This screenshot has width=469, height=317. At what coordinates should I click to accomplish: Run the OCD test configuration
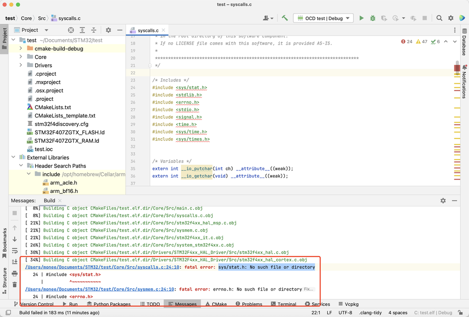point(361,18)
